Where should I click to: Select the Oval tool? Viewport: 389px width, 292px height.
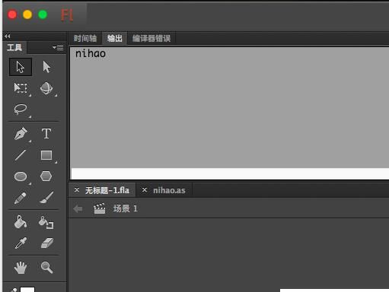[x=21, y=176]
